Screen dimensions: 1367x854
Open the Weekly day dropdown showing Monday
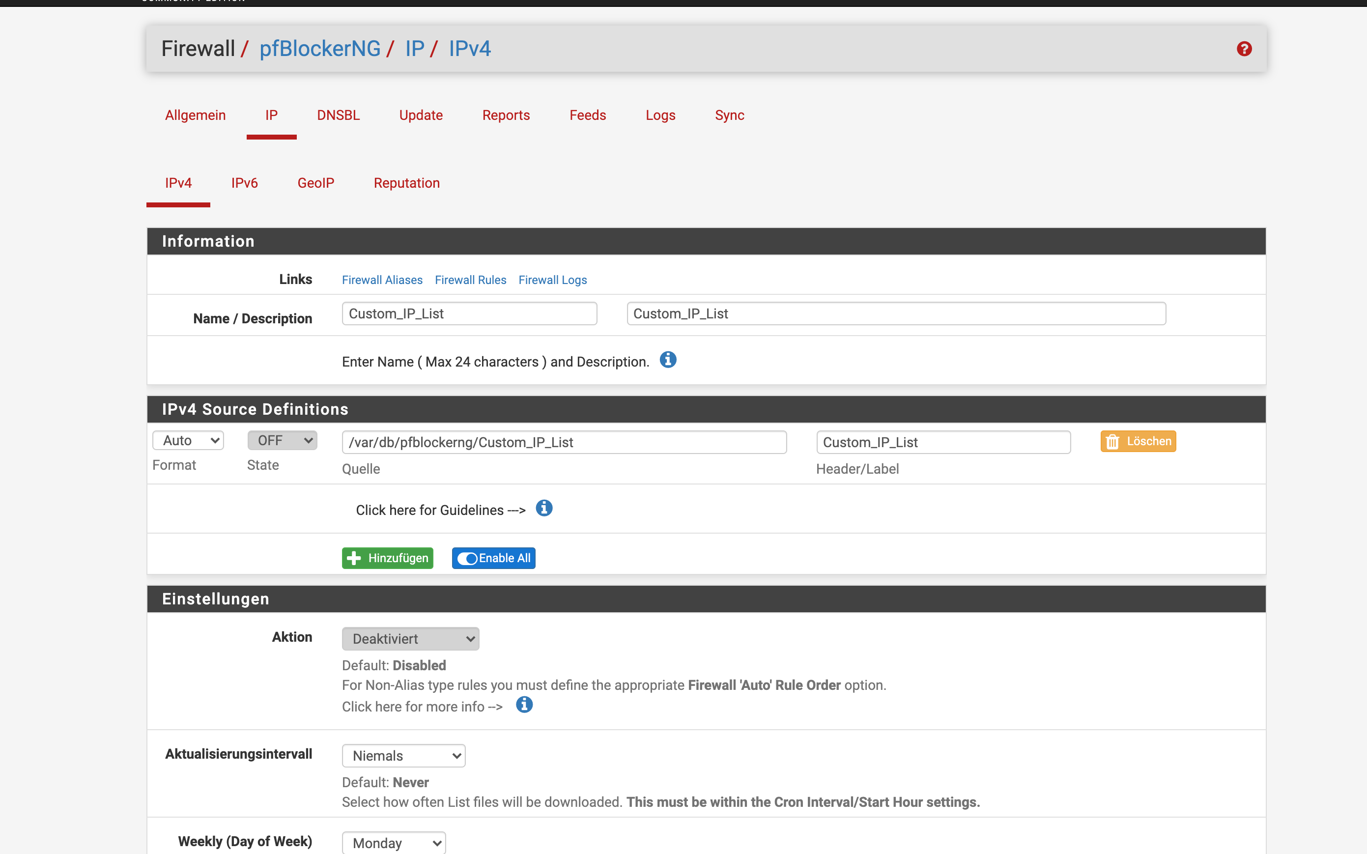click(x=394, y=843)
